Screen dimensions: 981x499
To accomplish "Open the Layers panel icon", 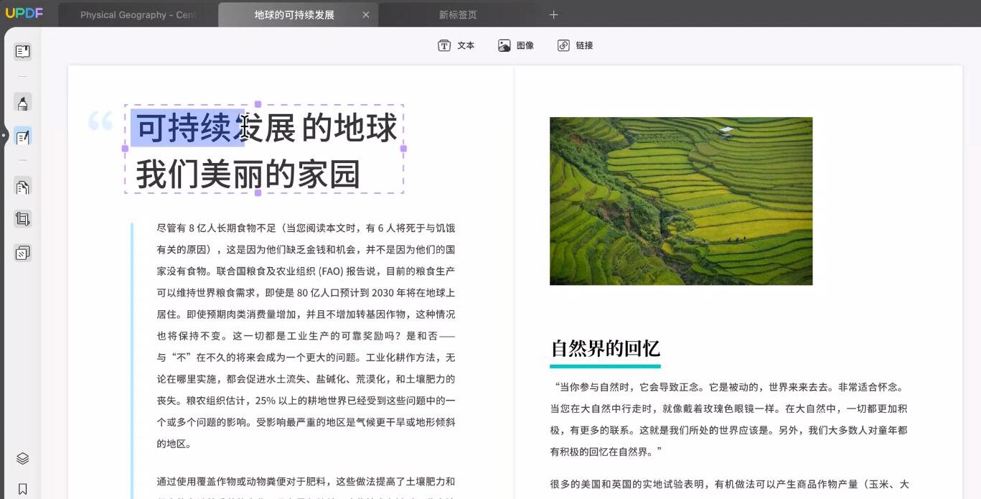I will pyautogui.click(x=23, y=459).
